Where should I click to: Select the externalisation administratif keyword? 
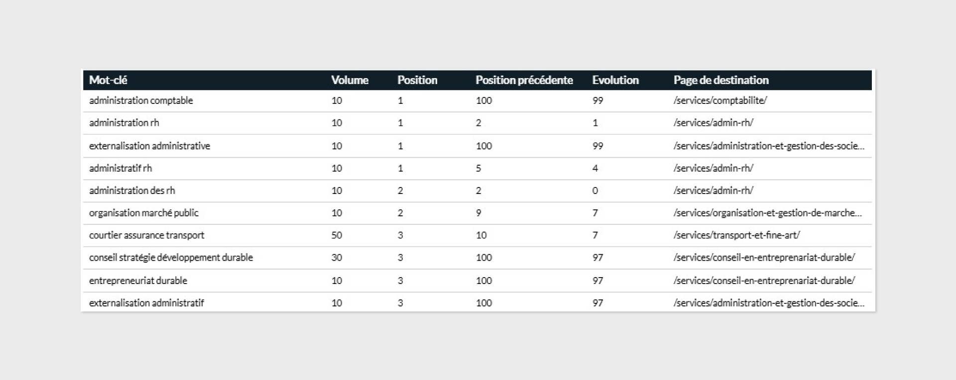pos(146,303)
